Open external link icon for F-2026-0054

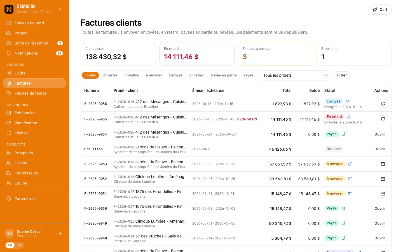(x=343, y=134)
